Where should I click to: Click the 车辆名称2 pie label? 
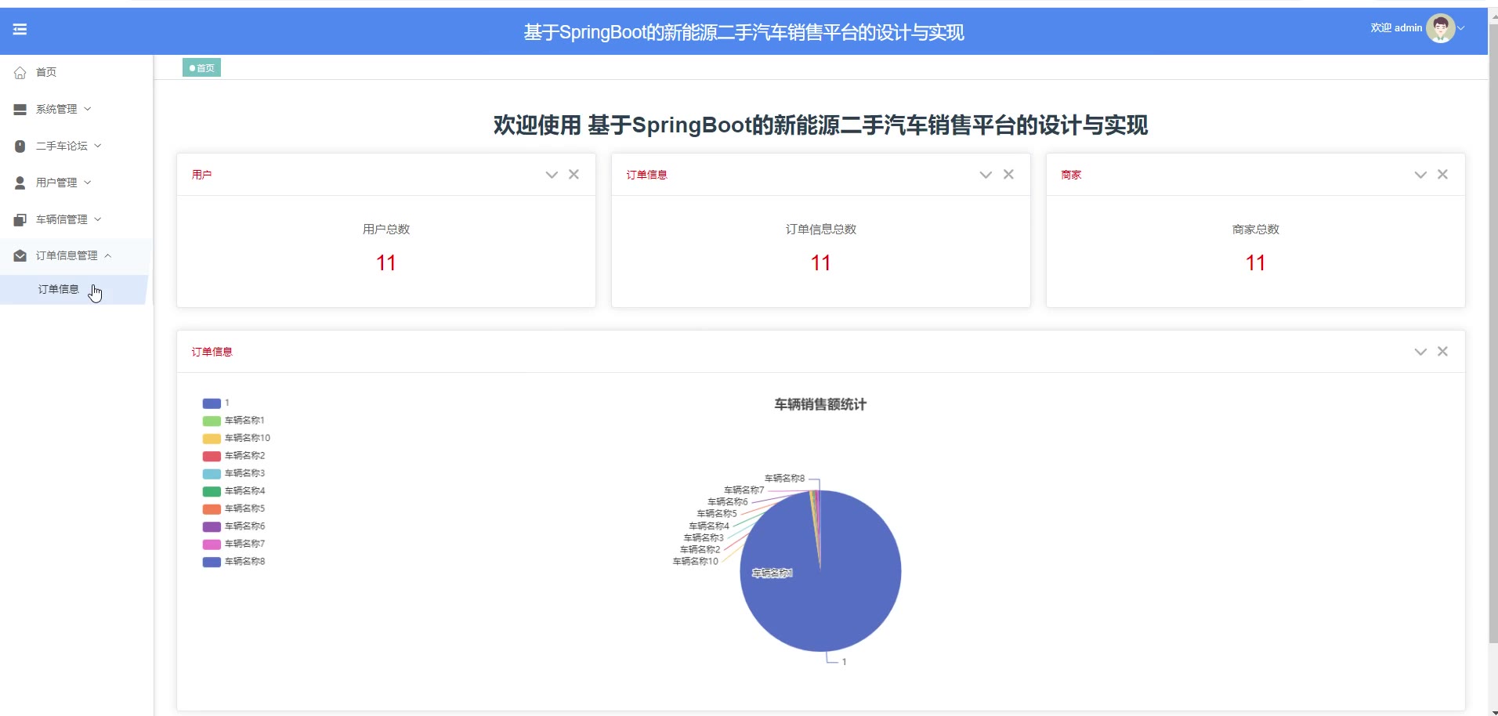click(700, 550)
